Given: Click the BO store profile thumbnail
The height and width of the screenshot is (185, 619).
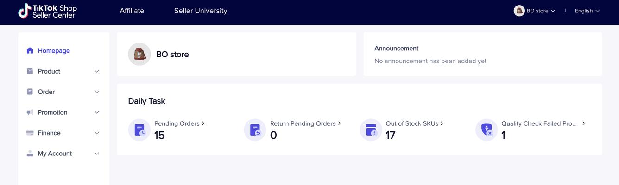Looking at the screenshot, I should 139,54.
